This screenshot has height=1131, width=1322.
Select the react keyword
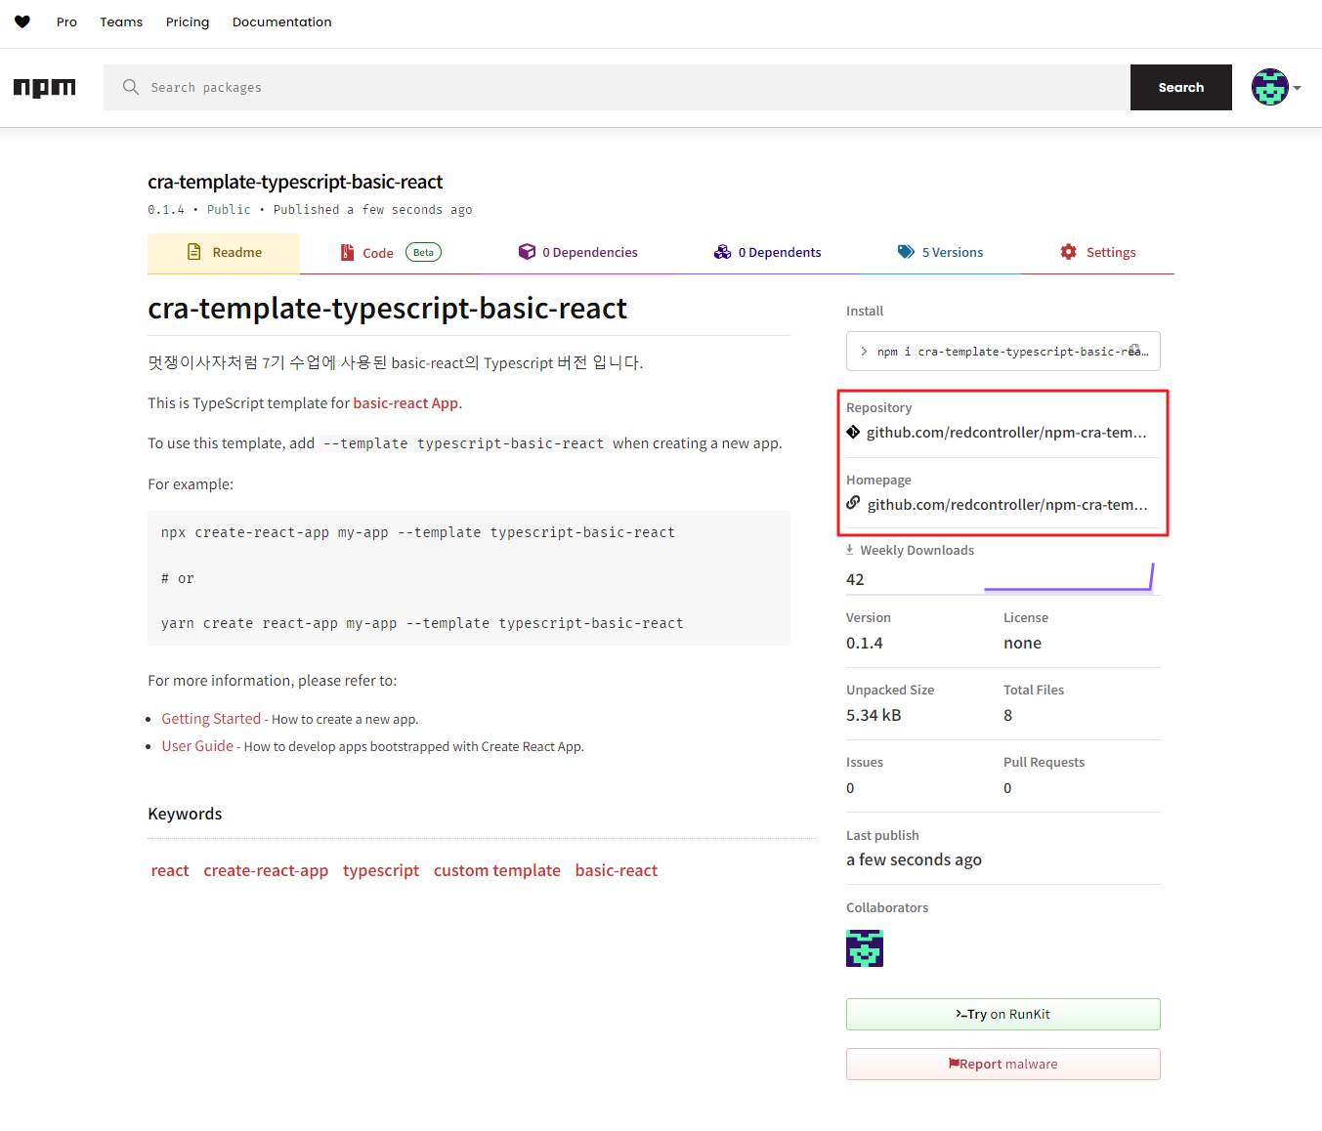170,870
